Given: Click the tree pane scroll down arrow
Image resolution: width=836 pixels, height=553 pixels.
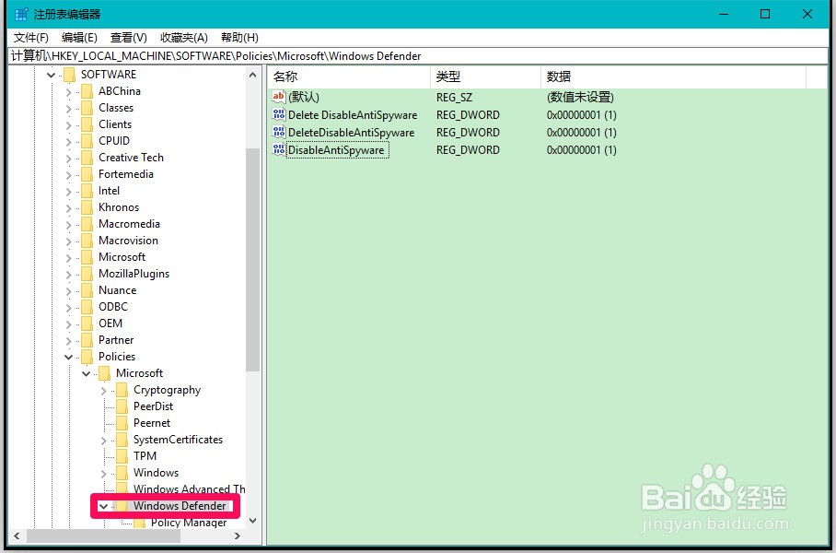Looking at the screenshot, I should [x=252, y=521].
